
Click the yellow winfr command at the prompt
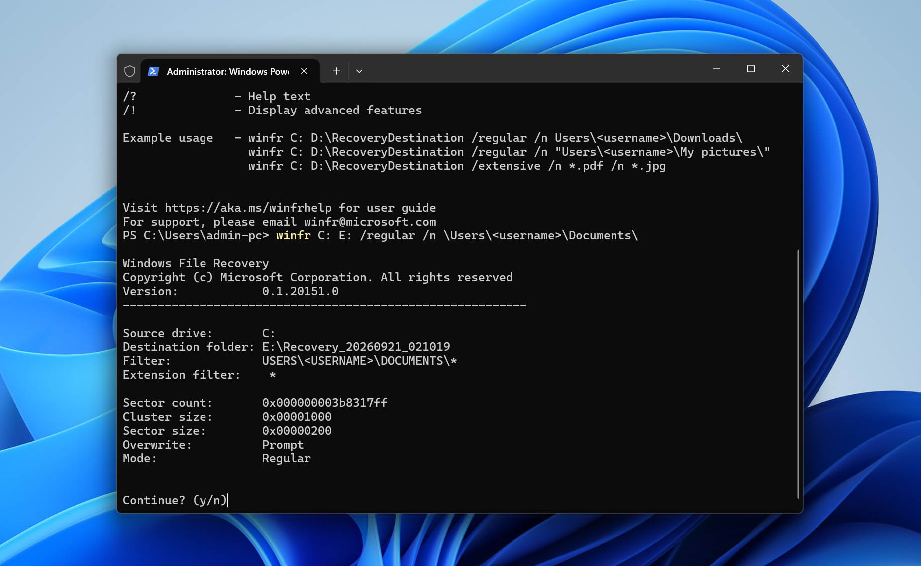pyautogui.click(x=293, y=235)
